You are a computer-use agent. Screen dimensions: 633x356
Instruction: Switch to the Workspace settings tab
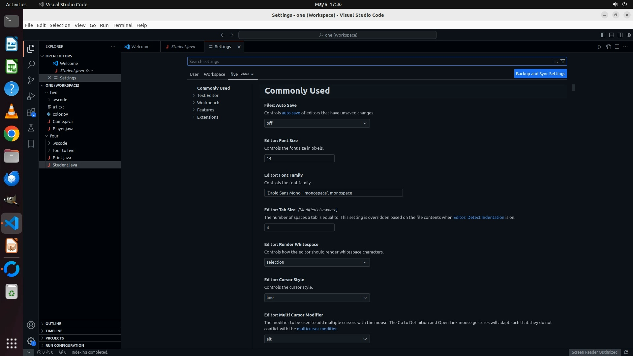(214, 74)
